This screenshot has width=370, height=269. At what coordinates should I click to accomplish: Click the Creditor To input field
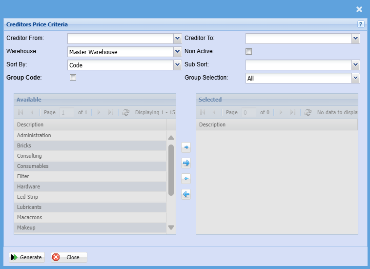click(x=298, y=39)
